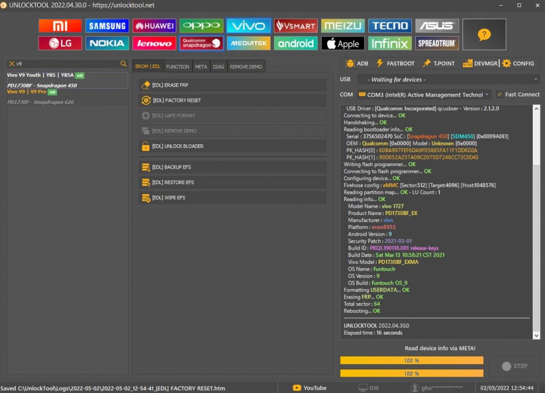Run [EDL] ERASE FRP
The image size is (545, 393).
232,85
